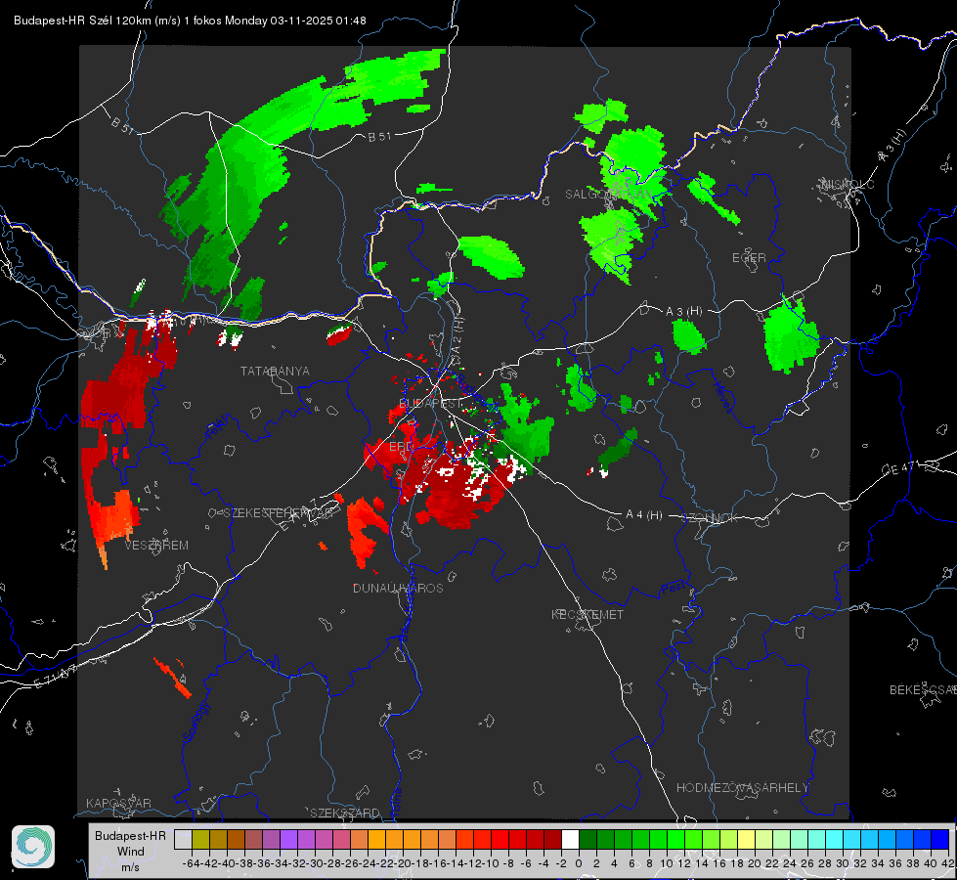The height and width of the screenshot is (880, 957).
Task: Click the 'A 2 (H)' road label
Action: click(x=457, y=335)
